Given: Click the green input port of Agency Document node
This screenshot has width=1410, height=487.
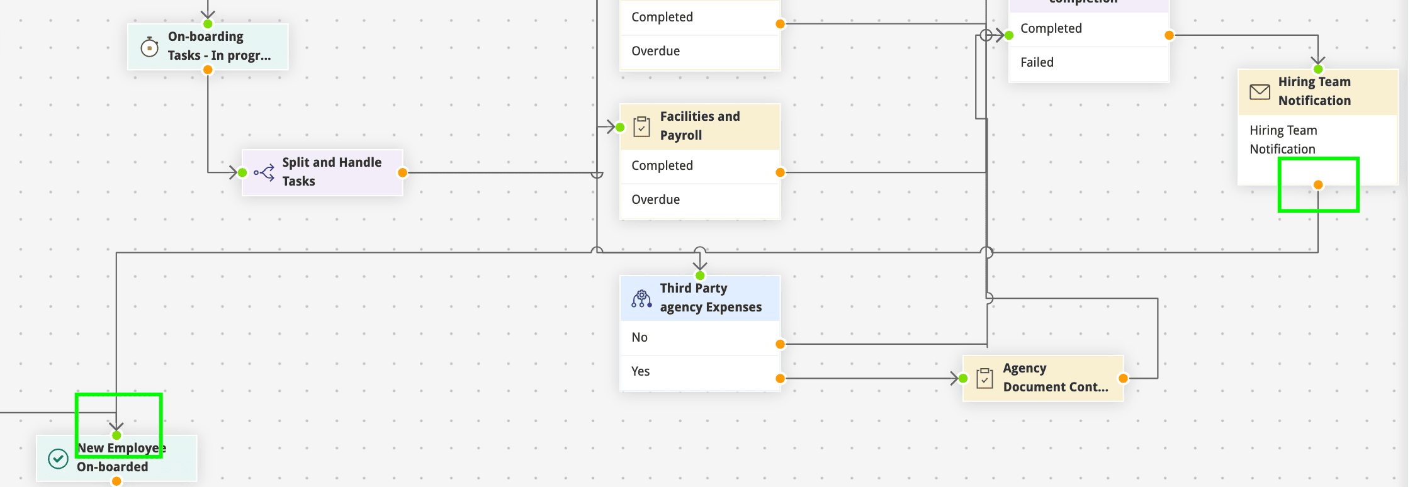Looking at the screenshot, I should [963, 378].
